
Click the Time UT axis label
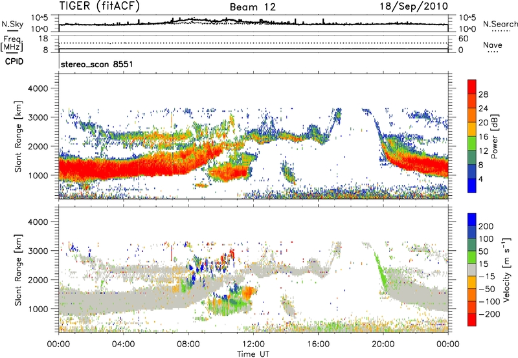pos(253,354)
